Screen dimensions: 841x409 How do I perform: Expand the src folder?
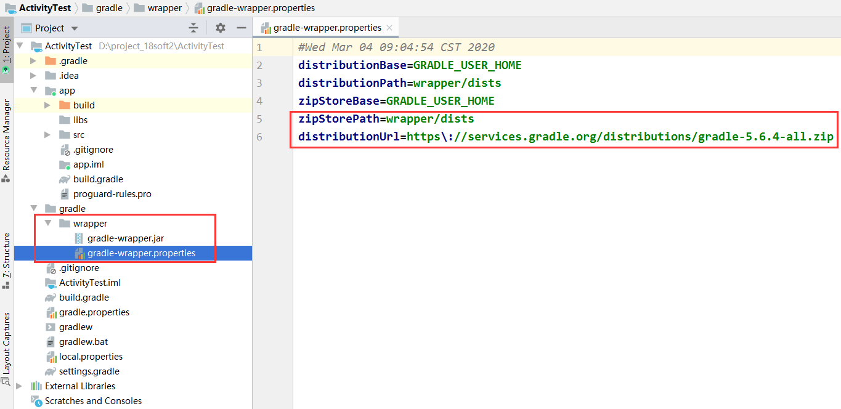47,135
